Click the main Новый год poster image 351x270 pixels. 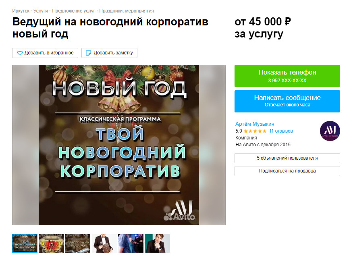pyautogui.click(x=119, y=145)
